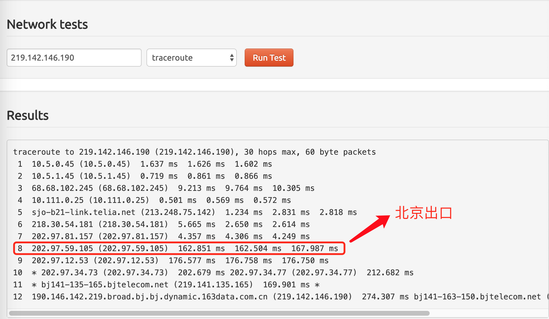Click the traceroute header line in results
The image size is (549, 319).
195,152
